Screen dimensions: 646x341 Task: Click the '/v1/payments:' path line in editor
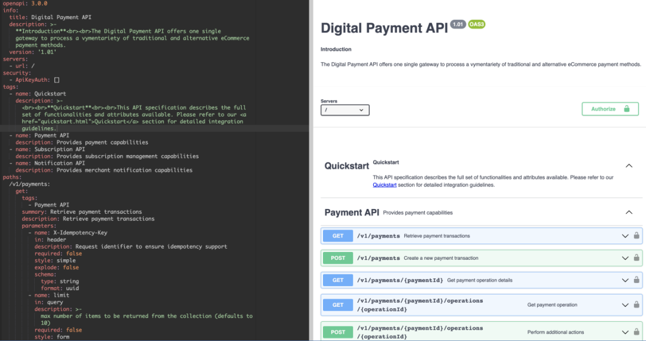pyautogui.click(x=30, y=185)
